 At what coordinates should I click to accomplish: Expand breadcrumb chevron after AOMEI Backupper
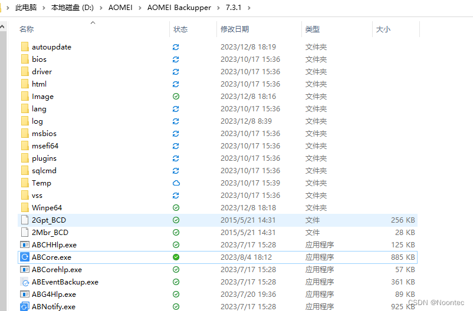[x=218, y=8]
